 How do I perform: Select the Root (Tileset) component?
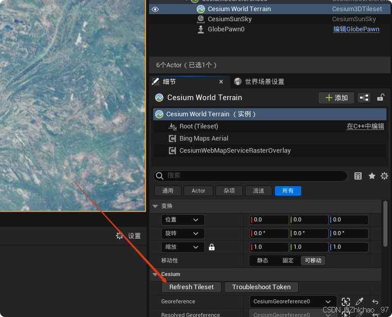point(199,126)
